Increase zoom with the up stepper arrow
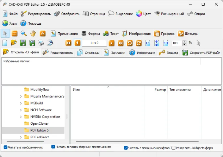The image size is (223, 157). pyautogui.click(x=184, y=42)
